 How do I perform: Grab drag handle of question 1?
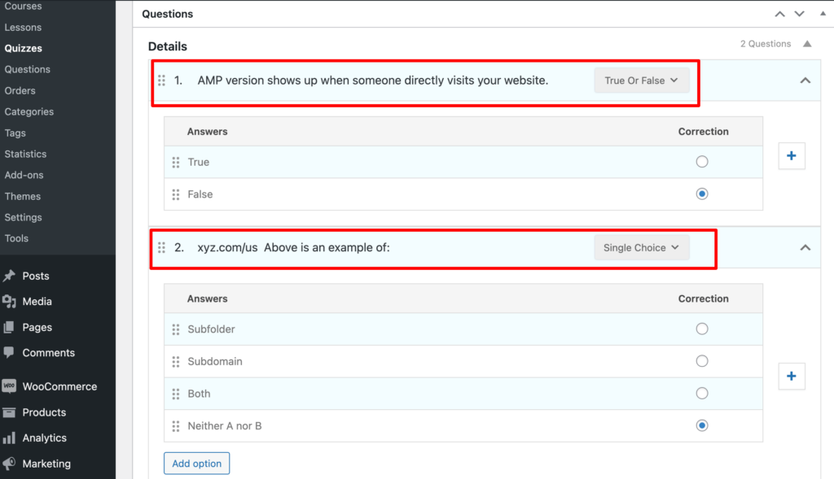point(162,81)
